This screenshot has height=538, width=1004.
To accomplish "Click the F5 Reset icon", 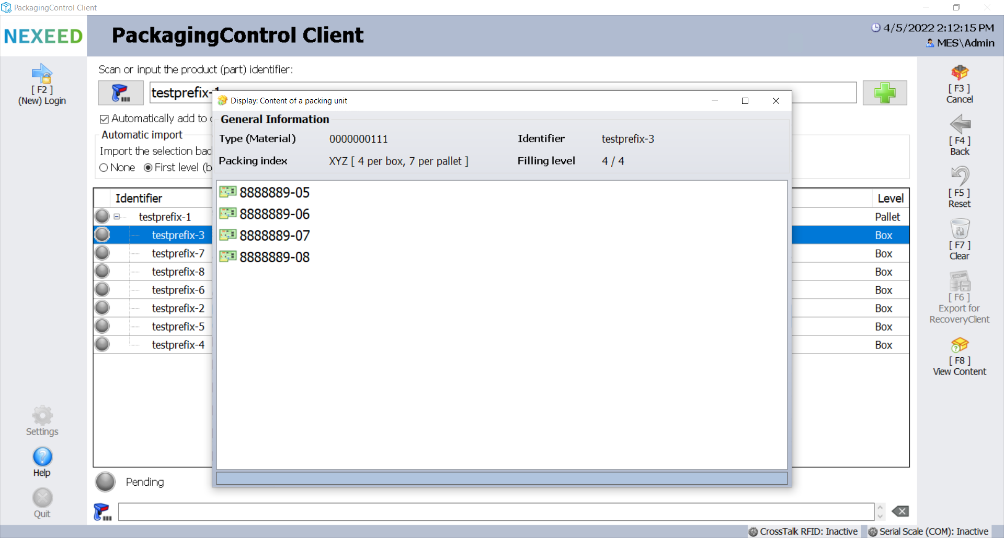I will (x=960, y=177).
